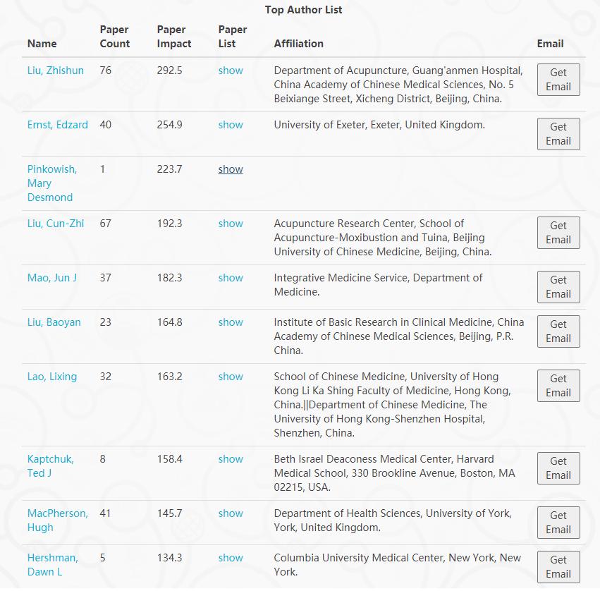Click Get Email for Kaptchuk, Ted J
This screenshot has height=591, width=600.
558,468
